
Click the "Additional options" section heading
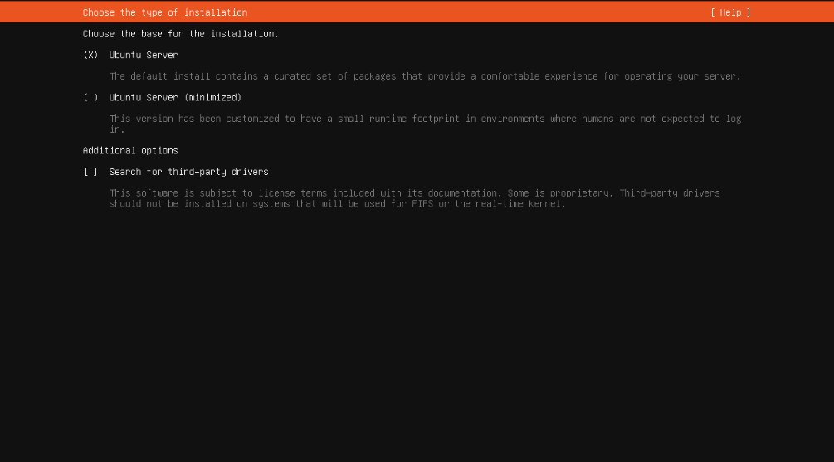[x=130, y=151]
